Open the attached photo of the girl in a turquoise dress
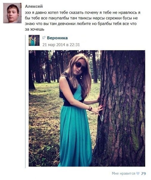This screenshot has width=151, height=180. click(87, 108)
